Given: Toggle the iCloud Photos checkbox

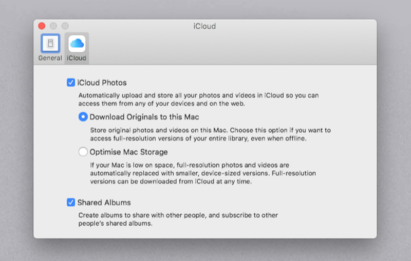Looking at the screenshot, I should pos(71,83).
